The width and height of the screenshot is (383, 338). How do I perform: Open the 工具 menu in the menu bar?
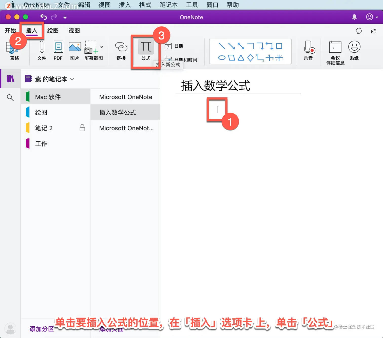pos(192,5)
